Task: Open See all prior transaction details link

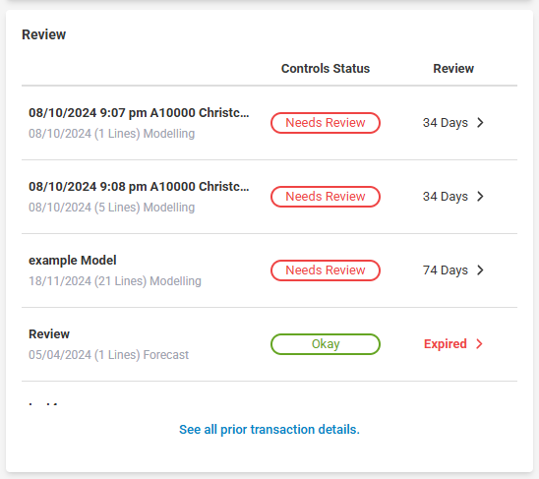Action: coord(269,430)
